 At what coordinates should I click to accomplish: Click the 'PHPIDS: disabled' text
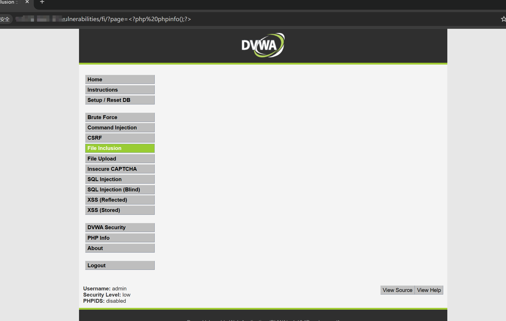[x=104, y=301]
